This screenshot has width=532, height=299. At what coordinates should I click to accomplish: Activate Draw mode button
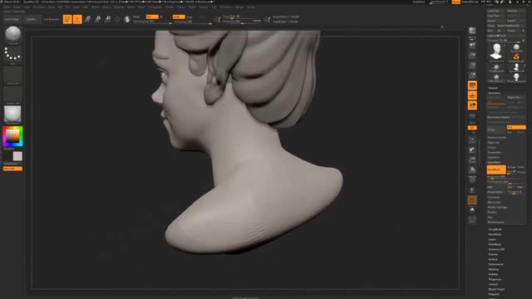pyautogui.click(x=77, y=19)
